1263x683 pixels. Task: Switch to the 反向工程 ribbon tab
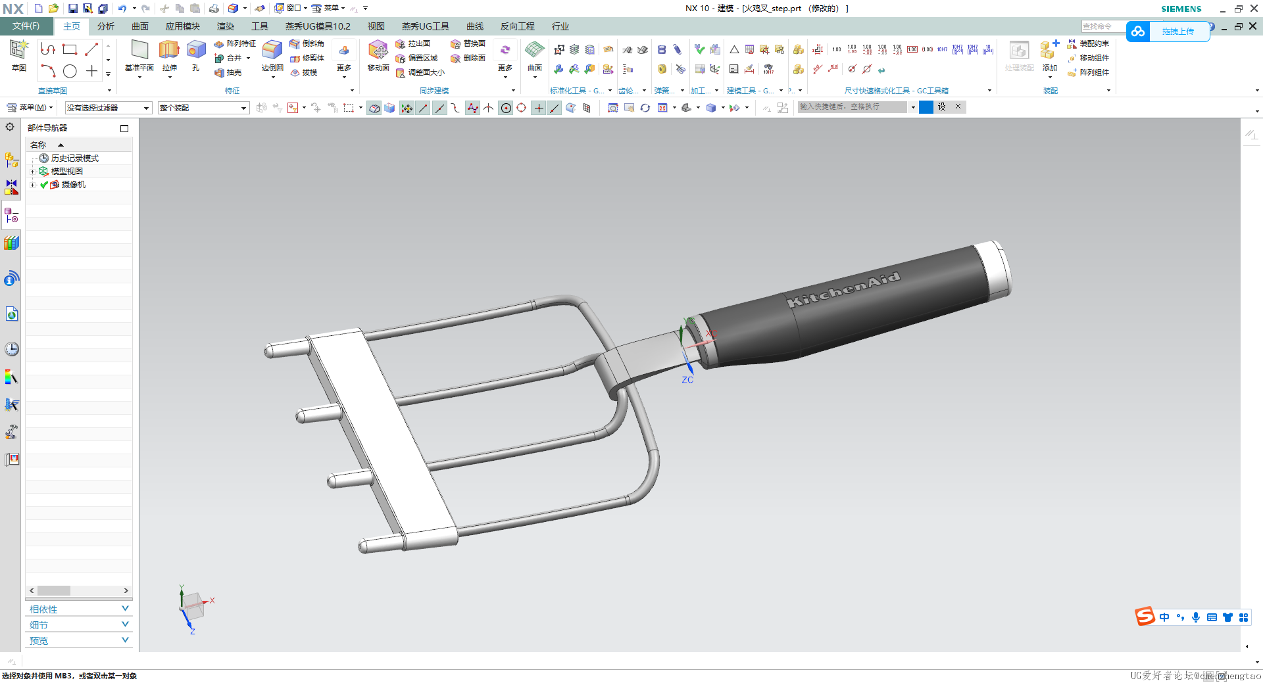tap(518, 26)
